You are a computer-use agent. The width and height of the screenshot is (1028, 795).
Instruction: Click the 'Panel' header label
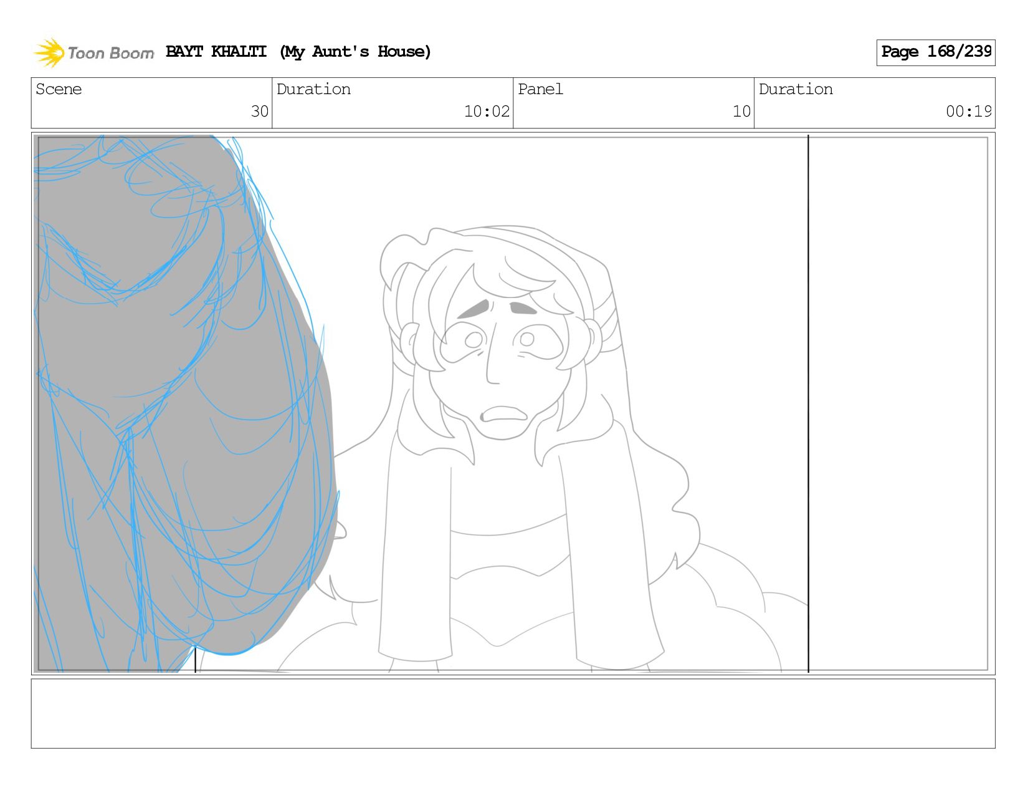(x=540, y=89)
